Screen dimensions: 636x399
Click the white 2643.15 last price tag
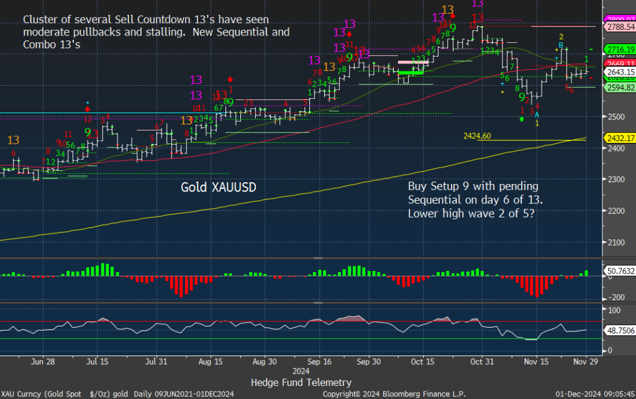(x=619, y=72)
